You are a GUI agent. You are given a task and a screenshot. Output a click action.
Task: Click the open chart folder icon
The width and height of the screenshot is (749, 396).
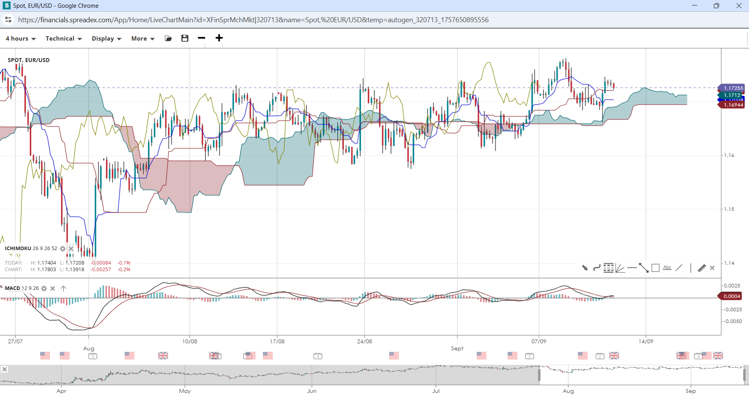(x=168, y=38)
